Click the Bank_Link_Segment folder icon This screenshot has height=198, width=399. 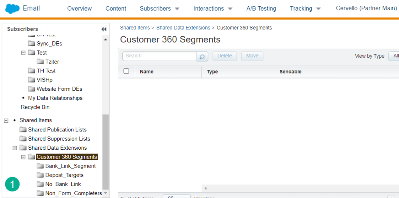click(x=40, y=166)
